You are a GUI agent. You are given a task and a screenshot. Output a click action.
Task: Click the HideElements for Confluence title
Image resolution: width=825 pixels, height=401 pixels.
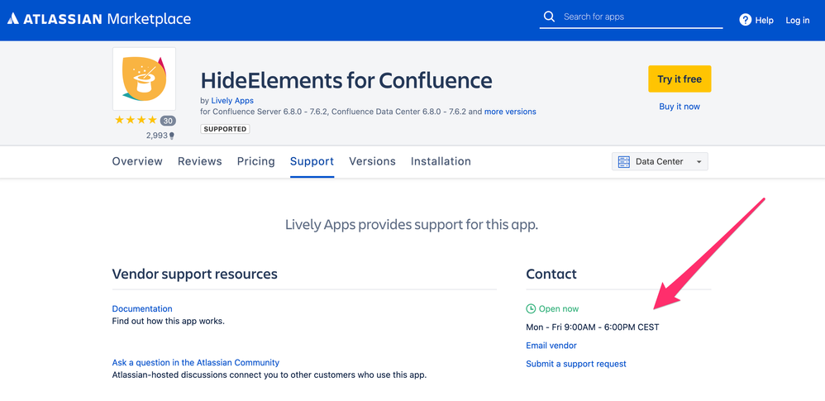coord(346,80)
